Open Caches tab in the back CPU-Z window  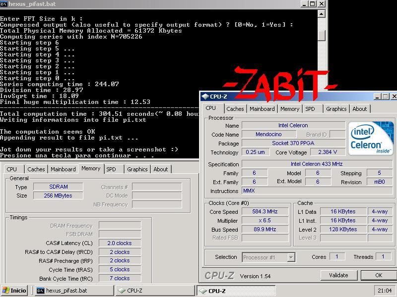click(x=36, y=169)
